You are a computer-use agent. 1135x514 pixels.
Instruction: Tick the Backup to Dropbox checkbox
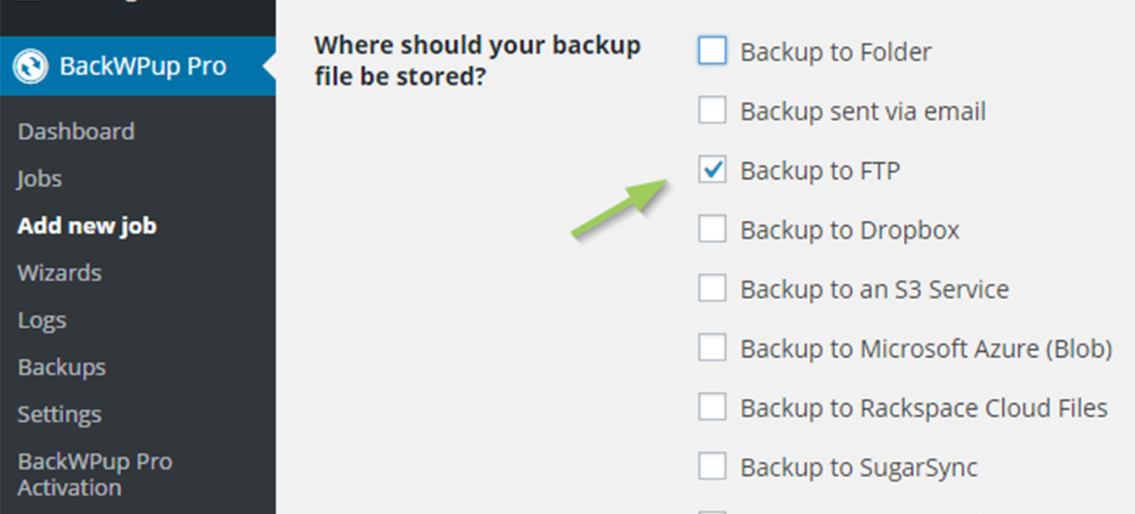pyautogui.click(x=712, y=229)
